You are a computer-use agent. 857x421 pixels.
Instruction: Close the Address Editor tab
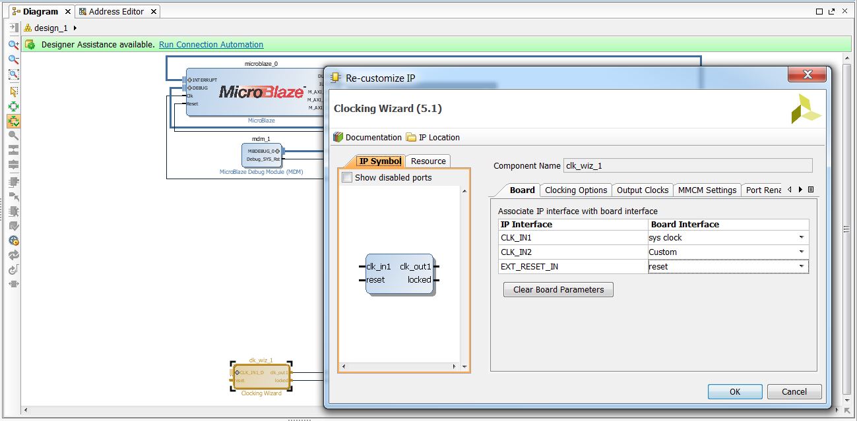click(x=154, y=12)
